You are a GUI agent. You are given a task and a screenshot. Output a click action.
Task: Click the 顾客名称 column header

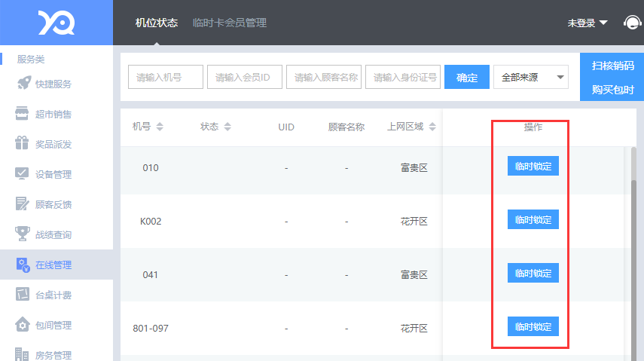click(x=346, y=127)
